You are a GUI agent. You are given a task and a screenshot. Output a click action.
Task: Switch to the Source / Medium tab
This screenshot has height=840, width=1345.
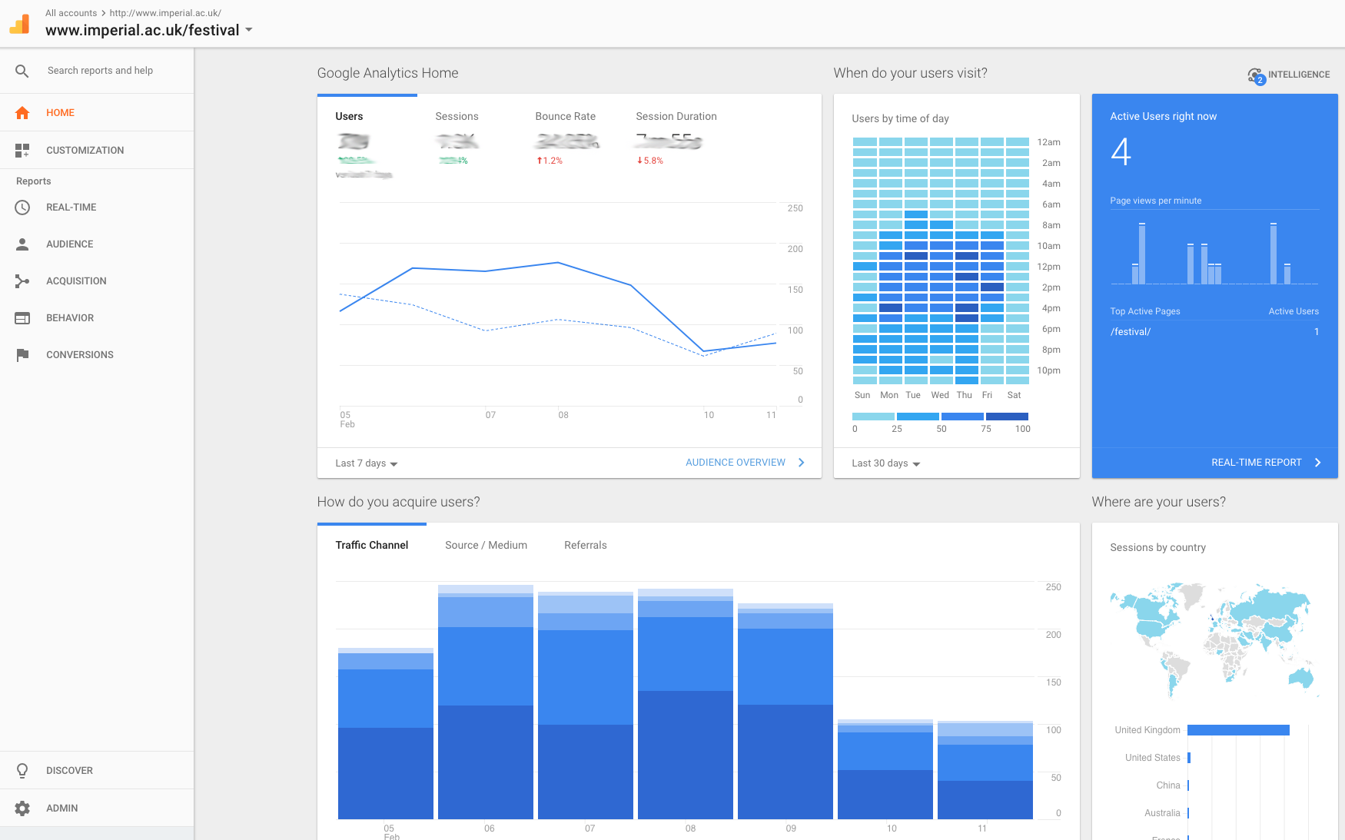tap(486, 546)
